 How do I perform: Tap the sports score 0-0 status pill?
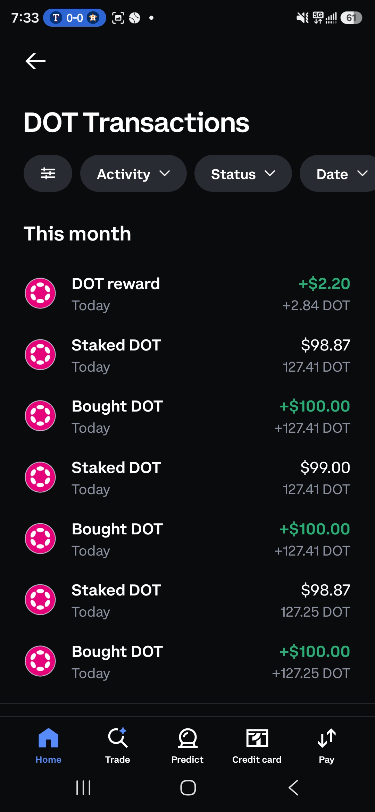pos(75,18)
